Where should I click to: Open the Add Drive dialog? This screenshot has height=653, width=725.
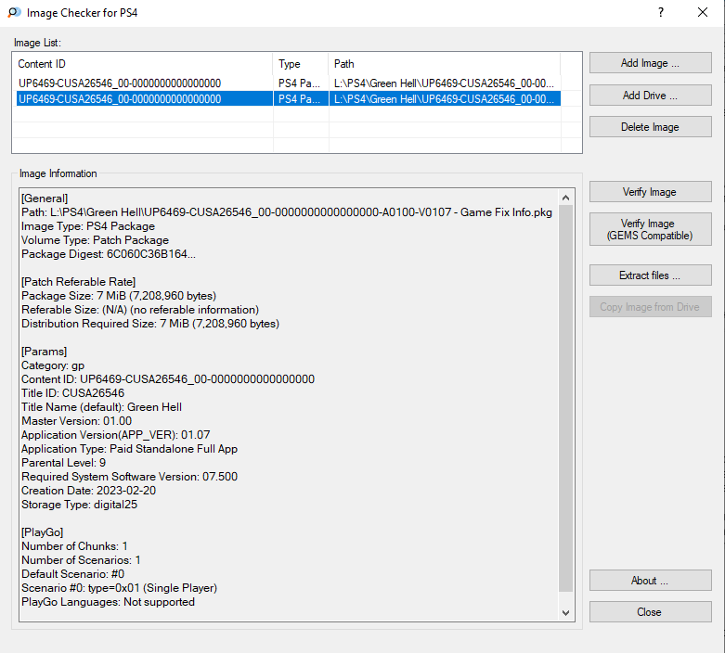coord(650,96)
